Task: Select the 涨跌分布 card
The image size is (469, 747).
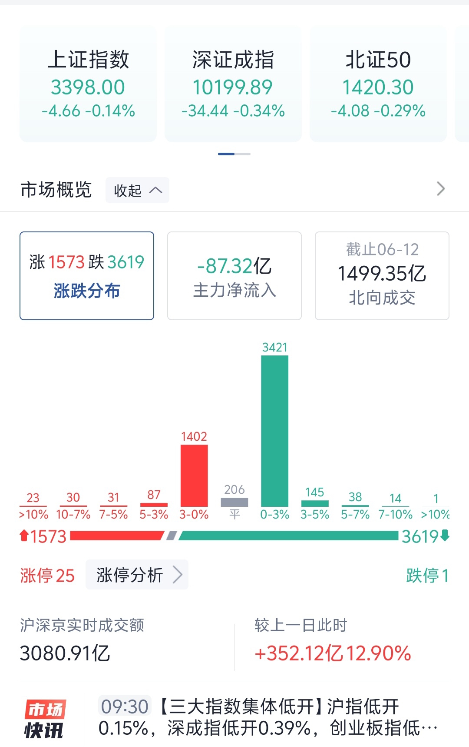Action: point(87,276)
